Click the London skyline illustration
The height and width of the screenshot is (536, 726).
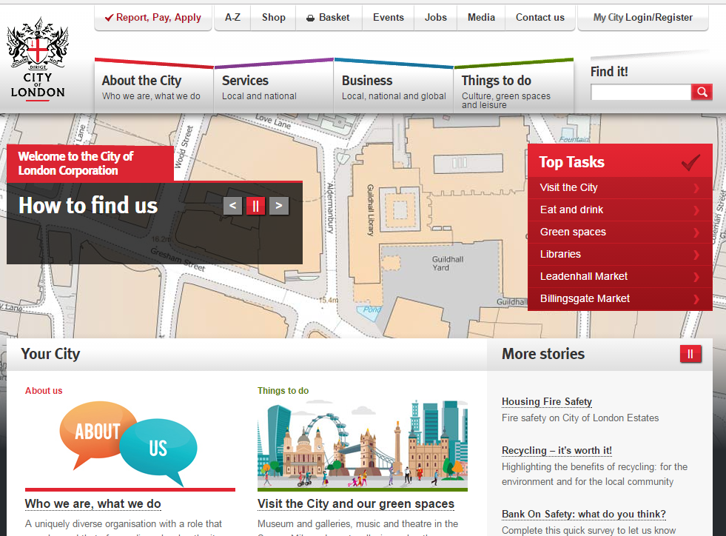363,443
